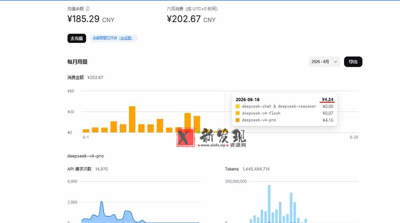400x223 pixels.
Task: Open the 2026 - 6月 month dropdown
Action: pyautogui.click(x=324, y=62)
